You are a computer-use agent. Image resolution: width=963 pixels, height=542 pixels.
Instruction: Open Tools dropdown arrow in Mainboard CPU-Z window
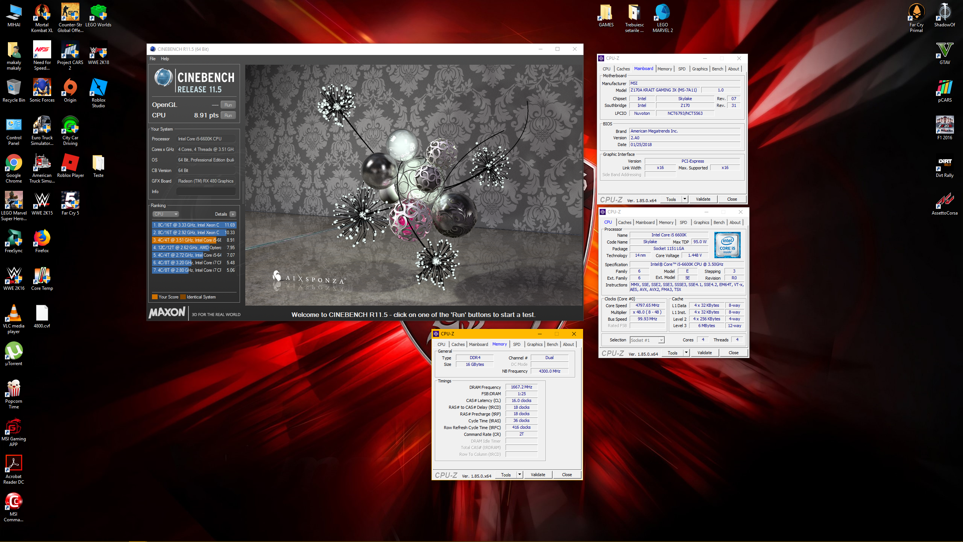point(685,199)
